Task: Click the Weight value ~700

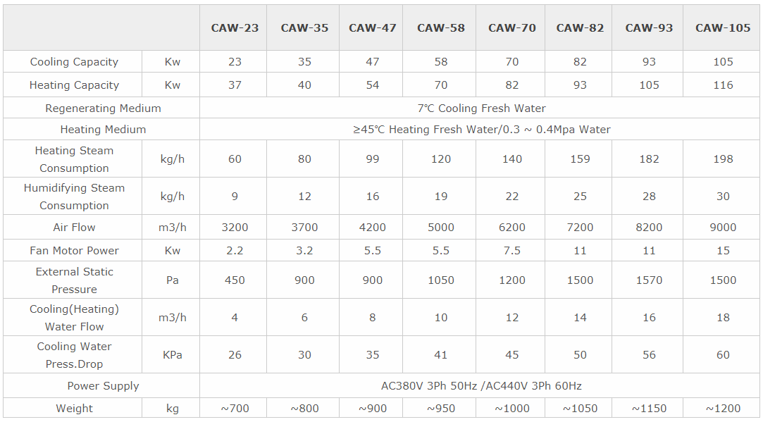Action: pos(235,409)
